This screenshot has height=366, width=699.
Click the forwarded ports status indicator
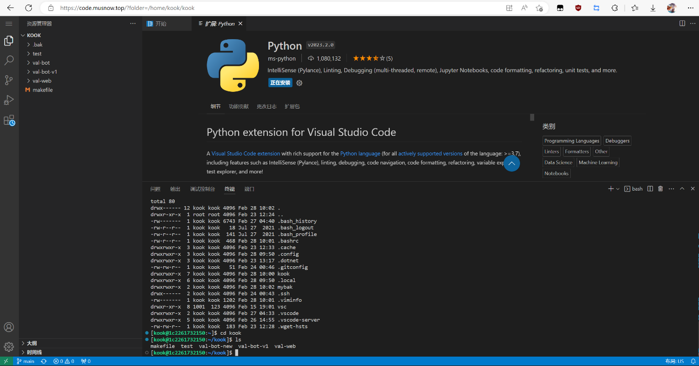coord(86,361)
